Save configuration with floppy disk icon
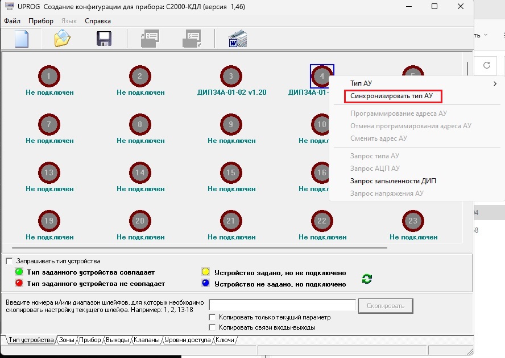 click(104, 39)
